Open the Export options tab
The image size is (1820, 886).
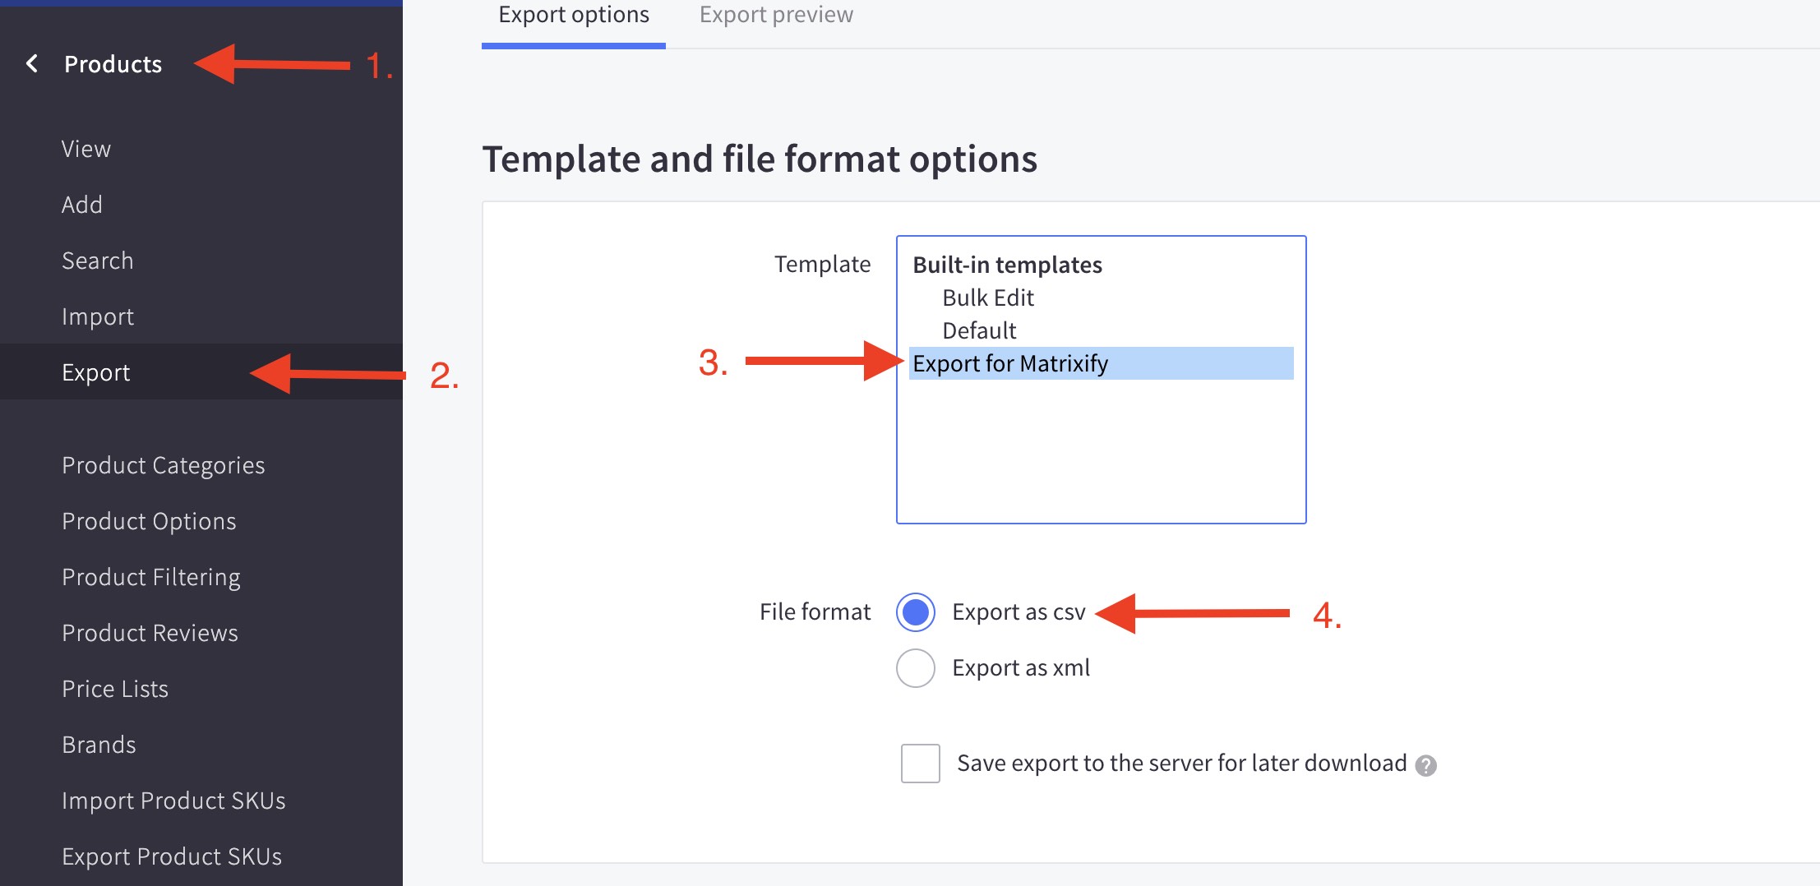click(x=574, y=15)
